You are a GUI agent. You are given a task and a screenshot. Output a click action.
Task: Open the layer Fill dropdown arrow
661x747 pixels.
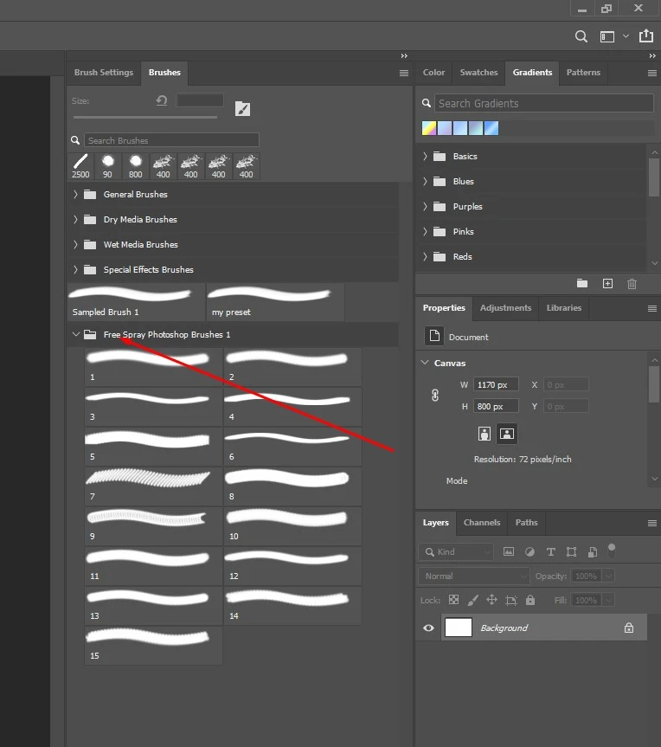pyautogui.click(x=608, y=600)
